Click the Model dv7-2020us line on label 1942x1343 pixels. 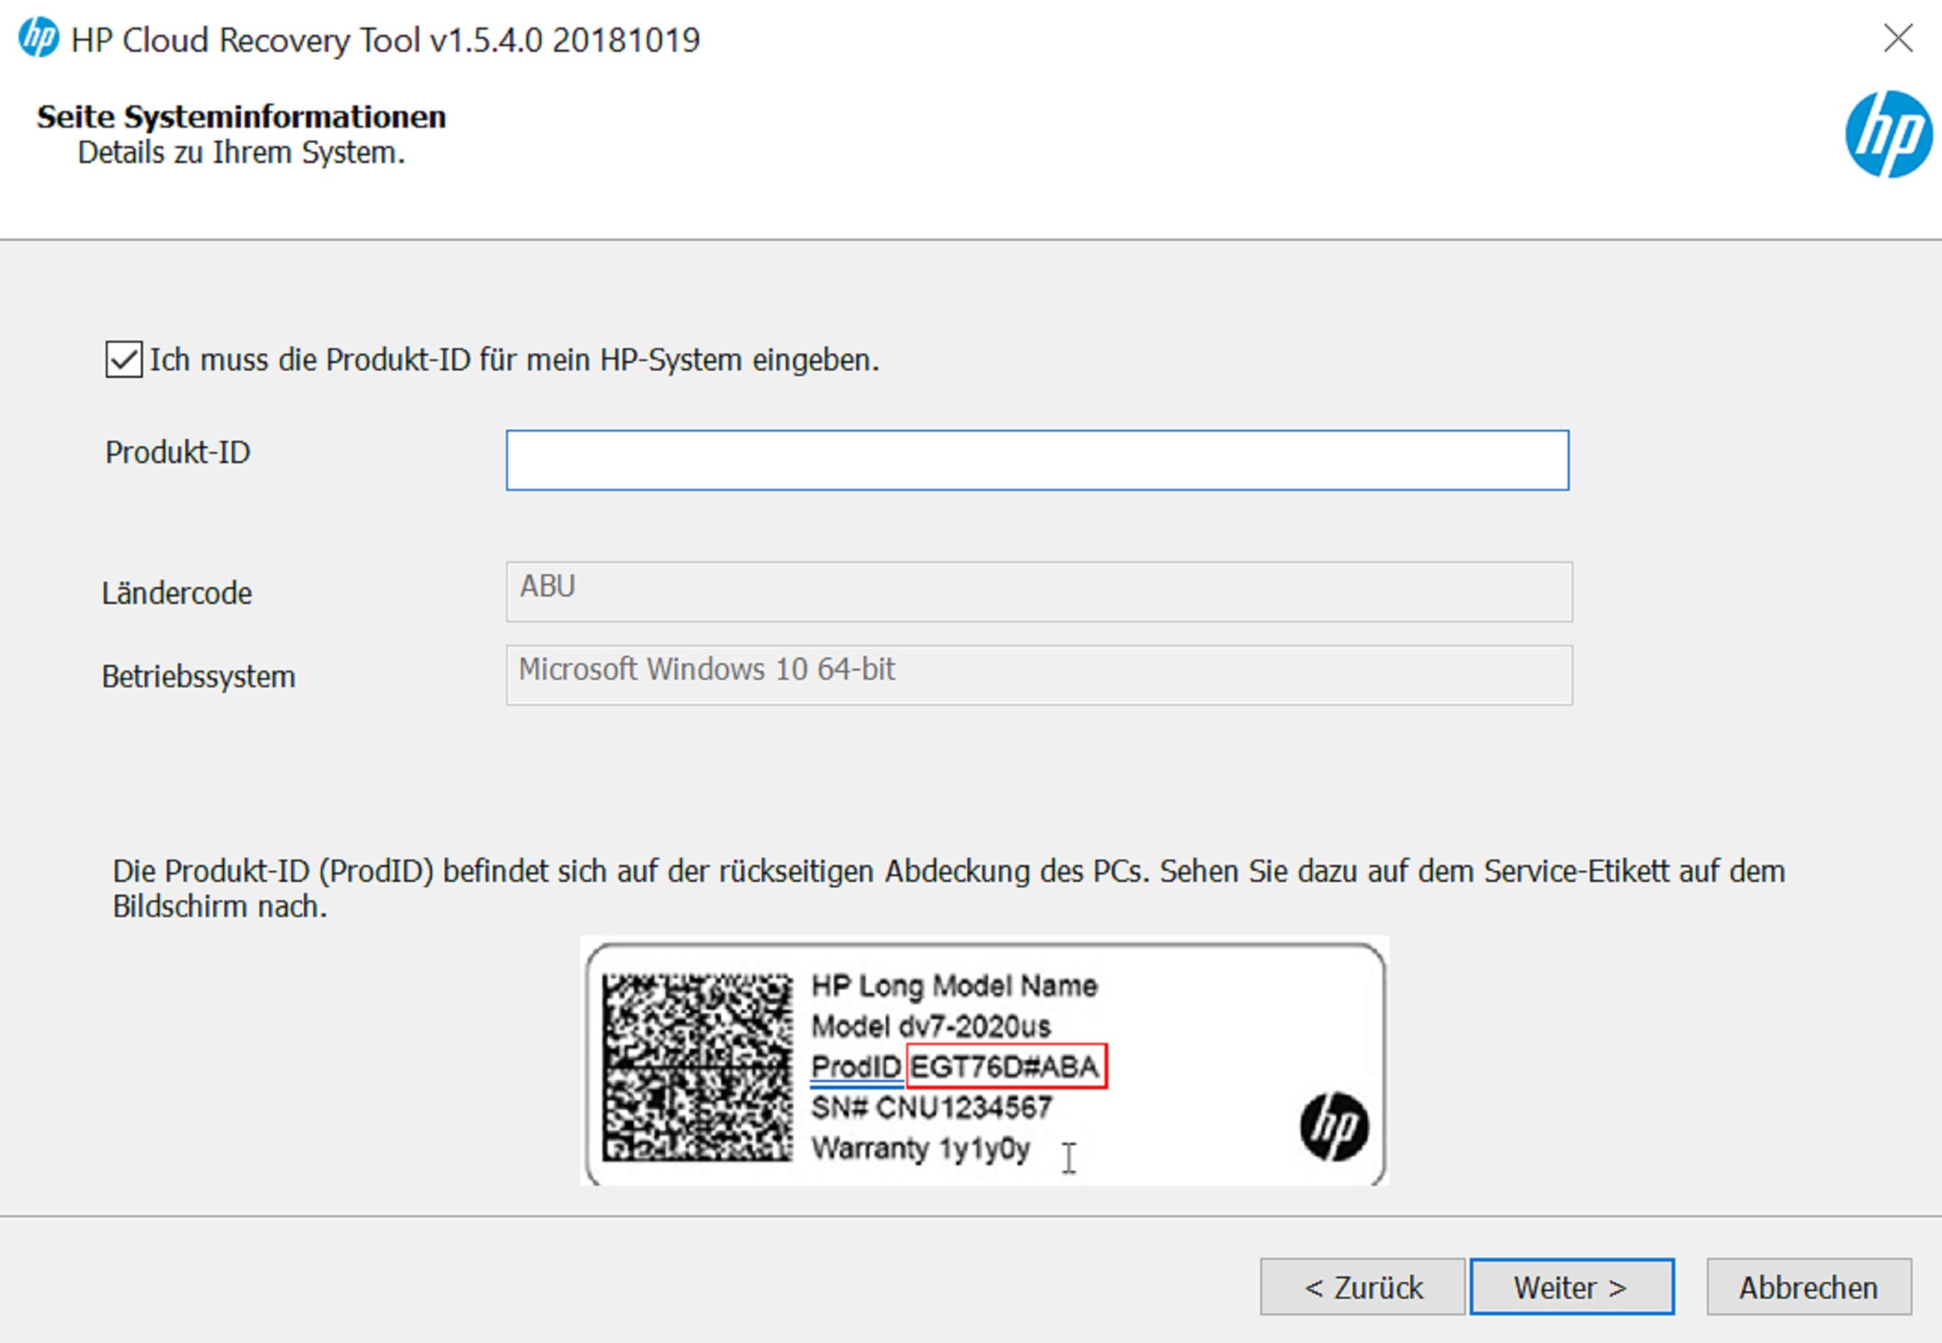point(932,1026)
